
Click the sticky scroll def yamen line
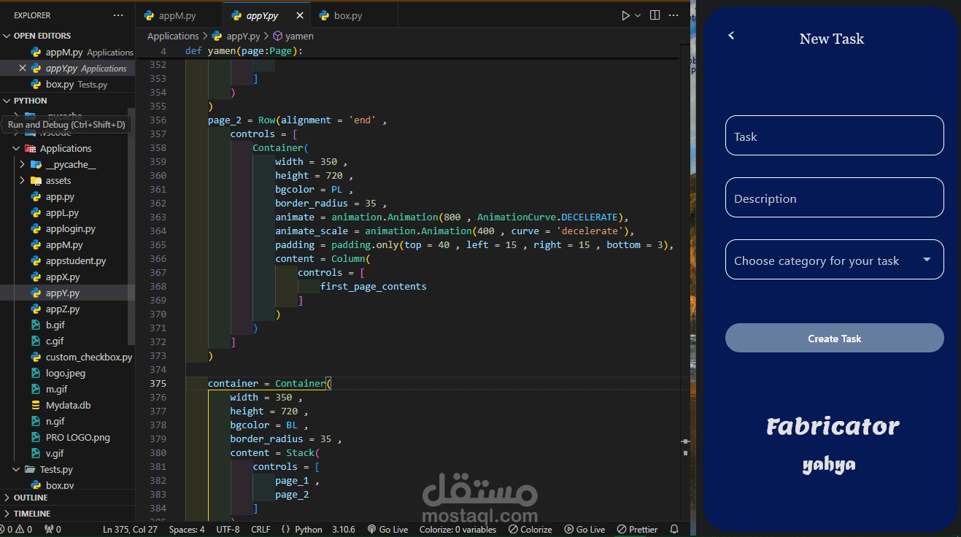pyautogui.click(x=244, y=51)
